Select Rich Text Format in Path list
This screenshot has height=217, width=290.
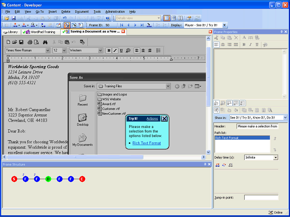242,138
